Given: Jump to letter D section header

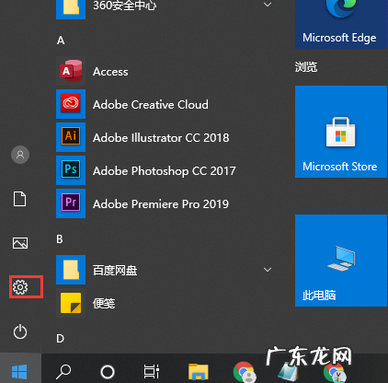Looking at the screenshot, I should click(61, 339).
